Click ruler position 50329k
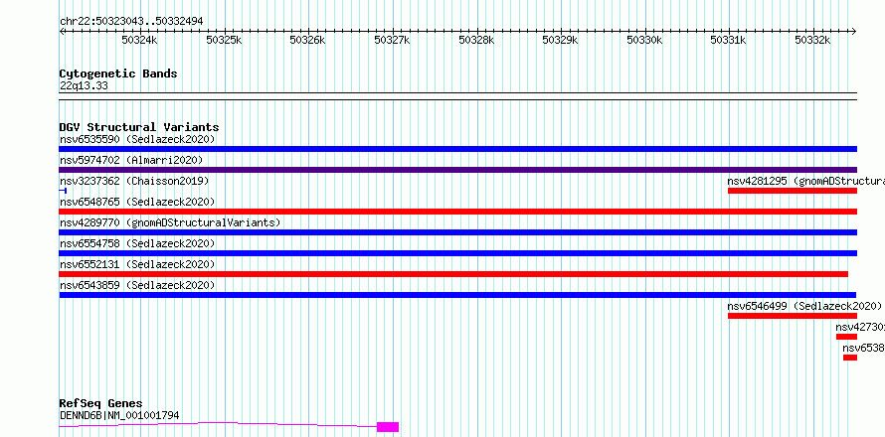 (560, 40)
